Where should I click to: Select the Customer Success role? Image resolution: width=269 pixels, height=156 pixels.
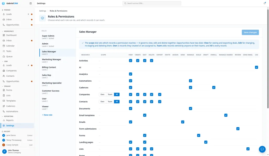(x=58, y=92)
